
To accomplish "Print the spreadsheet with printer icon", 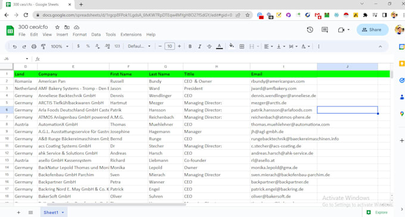I will point(33,46).
